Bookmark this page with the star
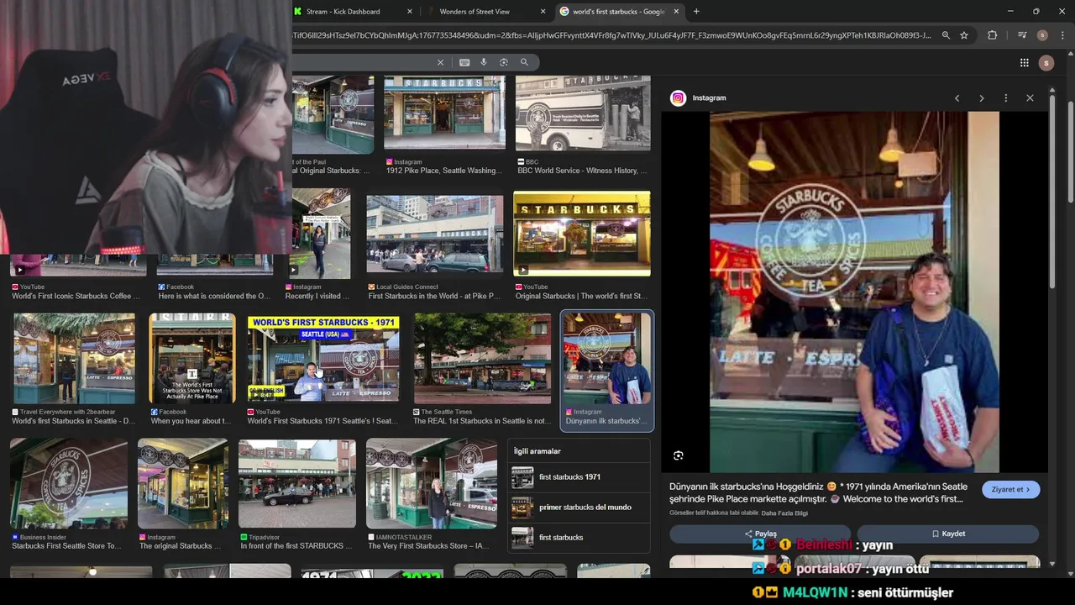 [964, 35]
